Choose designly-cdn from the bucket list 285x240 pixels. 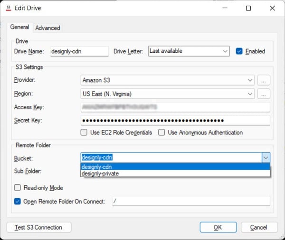pos(175,166)
